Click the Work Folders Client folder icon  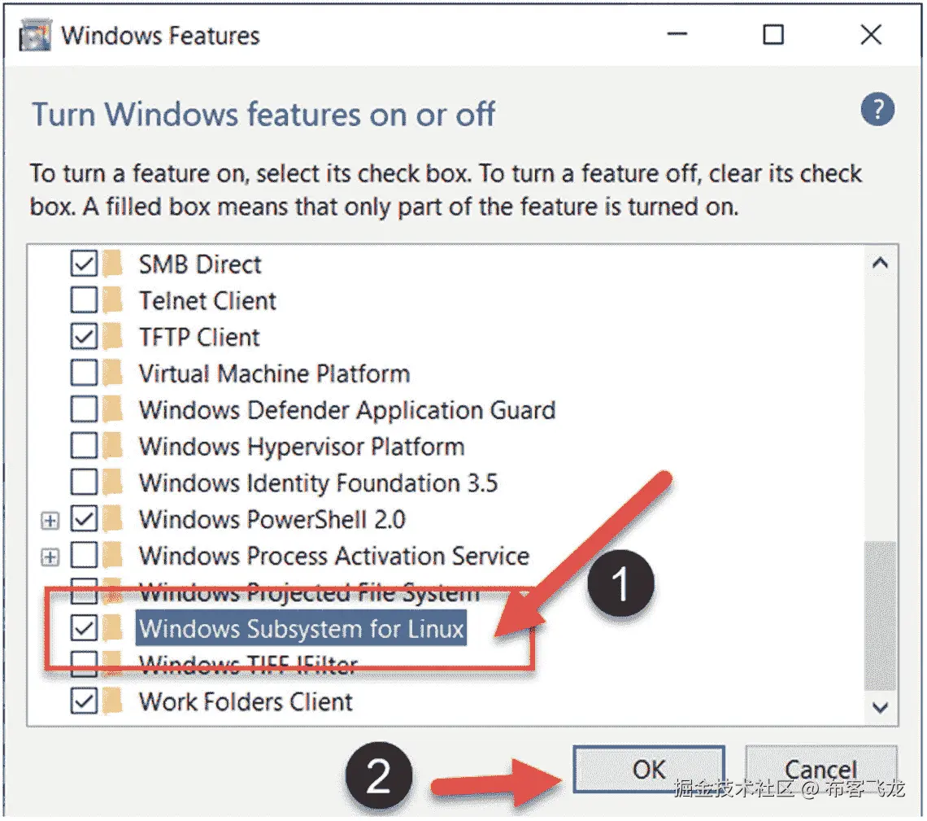[x=111, y=701]
